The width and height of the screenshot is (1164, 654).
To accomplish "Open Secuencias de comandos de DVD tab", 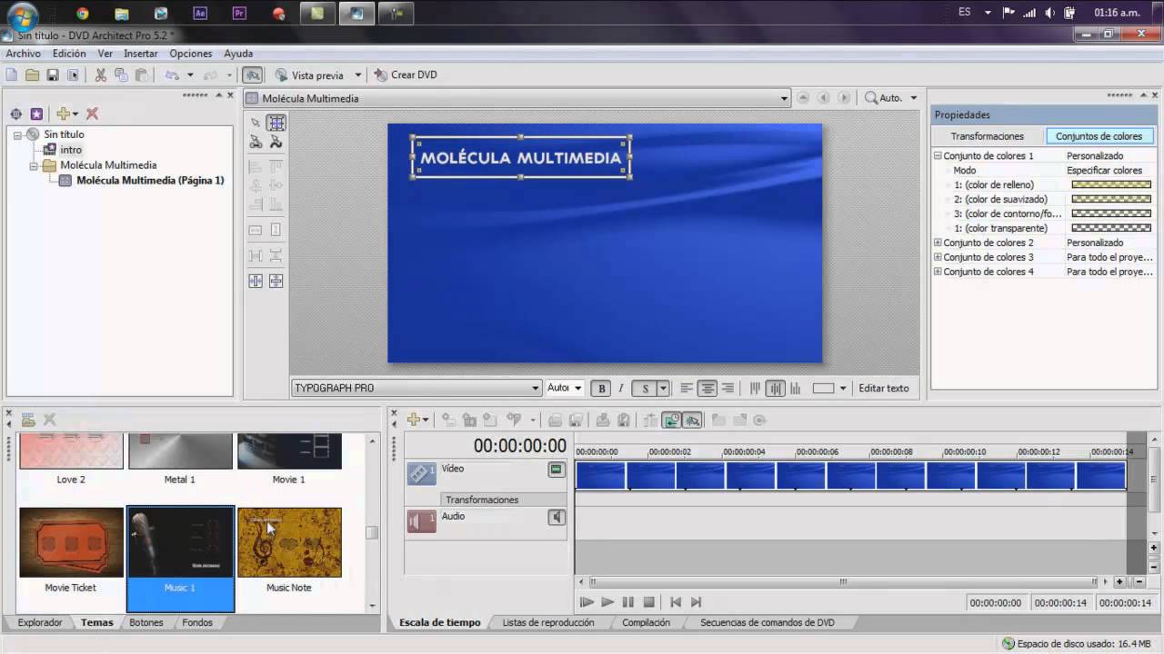I will 768,623.
